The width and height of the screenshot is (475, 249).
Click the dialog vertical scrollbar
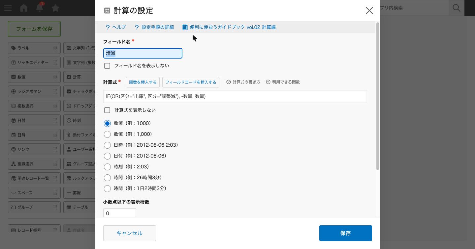pyautogui.click(x=378, y=96)
